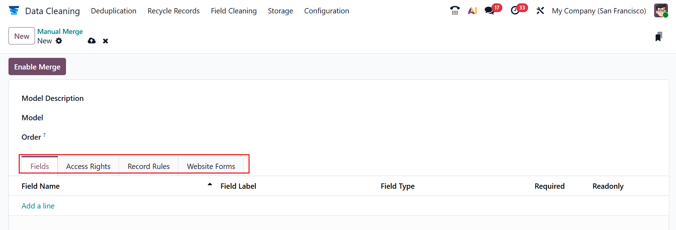Open the Deduplication menu
676x230 pixels.
coord(113,11)
